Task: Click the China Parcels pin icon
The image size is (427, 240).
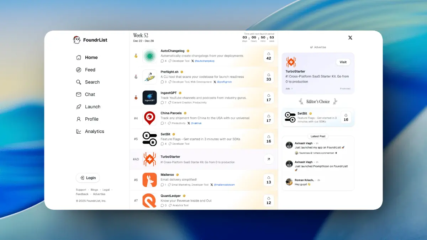Action: (149, 118)
